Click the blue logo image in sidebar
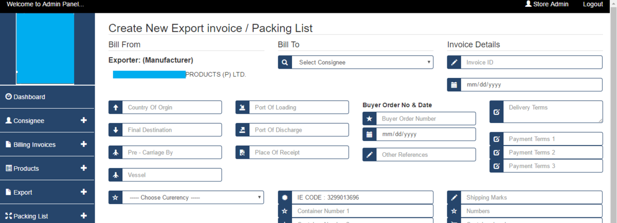617x223 pixels. pos(45,49)
